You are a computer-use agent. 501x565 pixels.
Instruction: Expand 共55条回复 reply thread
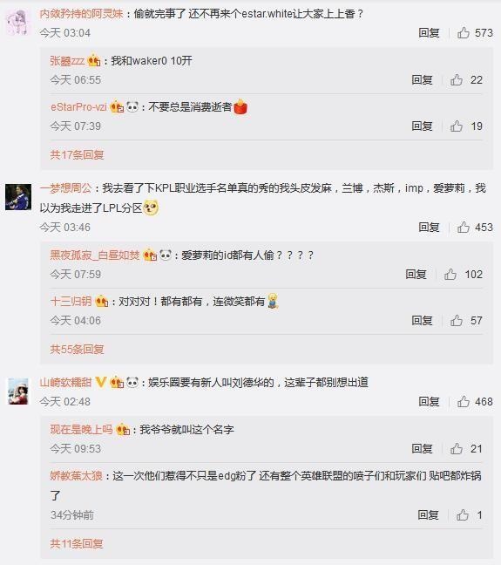77,349
